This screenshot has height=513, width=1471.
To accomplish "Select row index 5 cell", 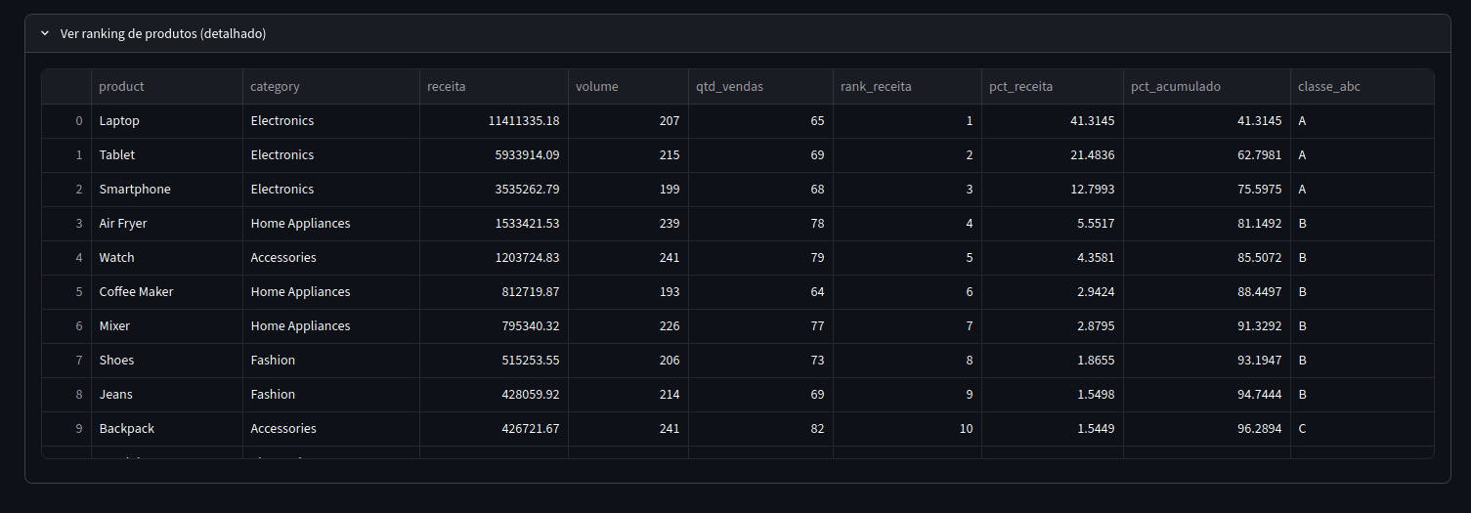I will click(66, 292).
